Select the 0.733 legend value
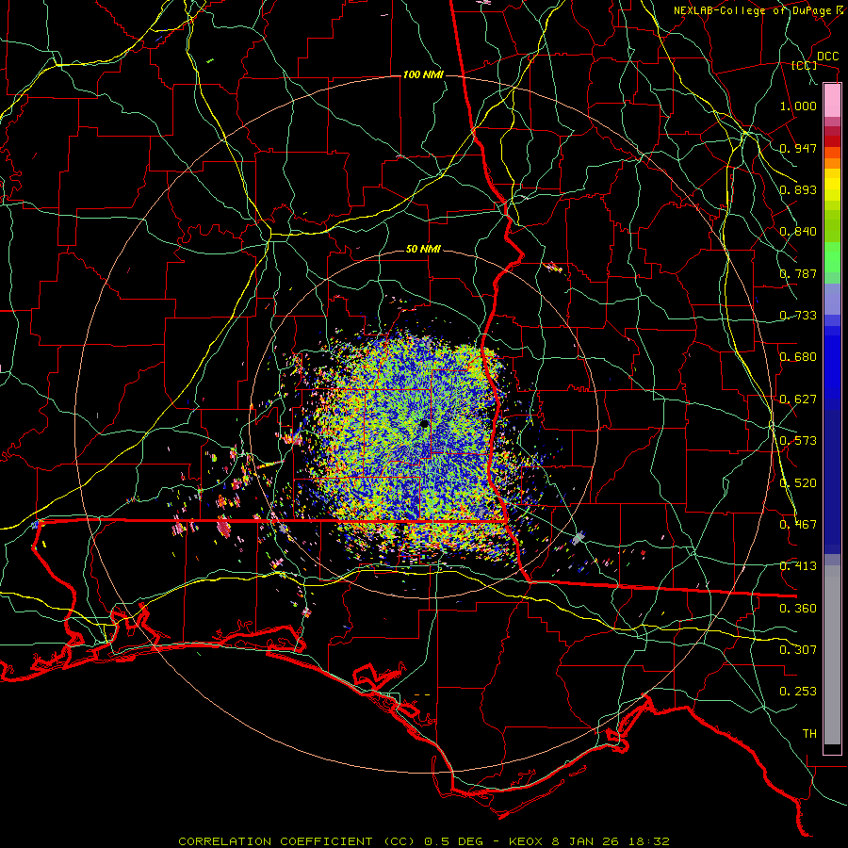848x848 pixels. (x=798, y=316)
